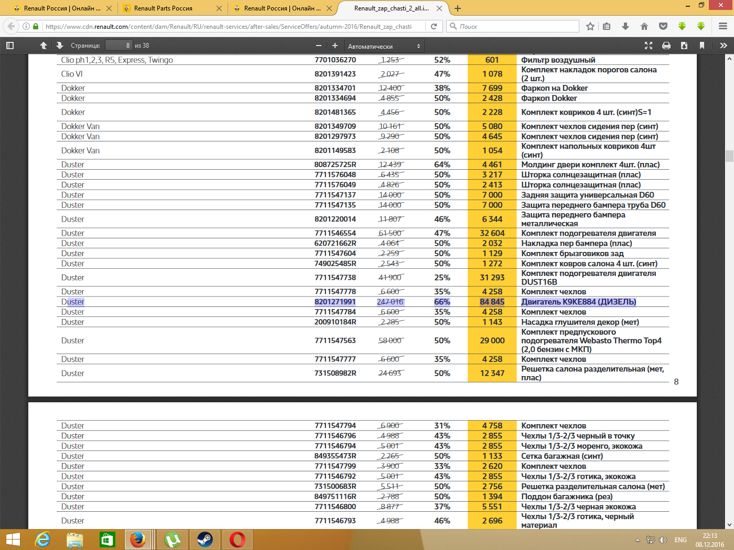This screenshot has width=734, height=550.
Task: Zoom in on the PDF document
Action: 335,46
